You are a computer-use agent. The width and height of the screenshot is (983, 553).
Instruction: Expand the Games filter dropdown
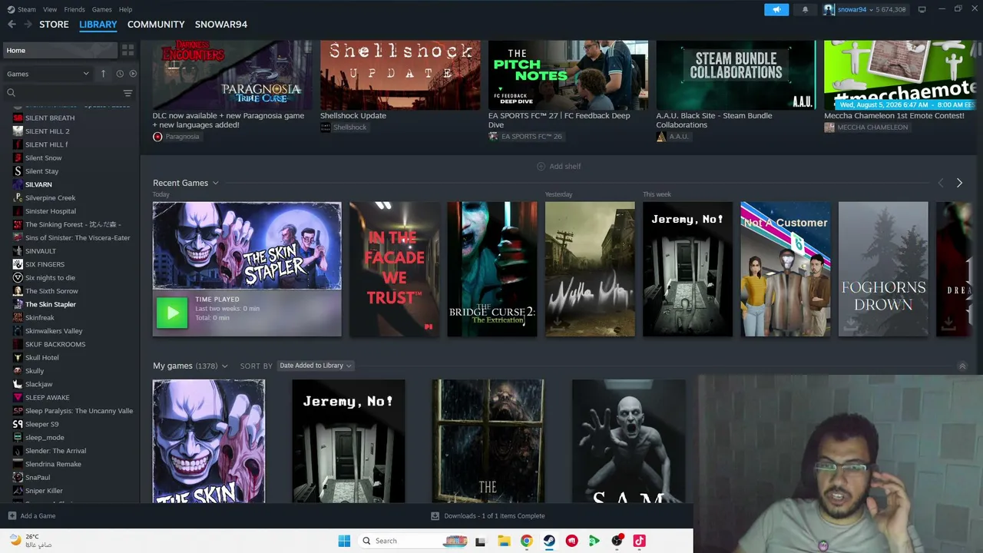(x=48, y=74)
